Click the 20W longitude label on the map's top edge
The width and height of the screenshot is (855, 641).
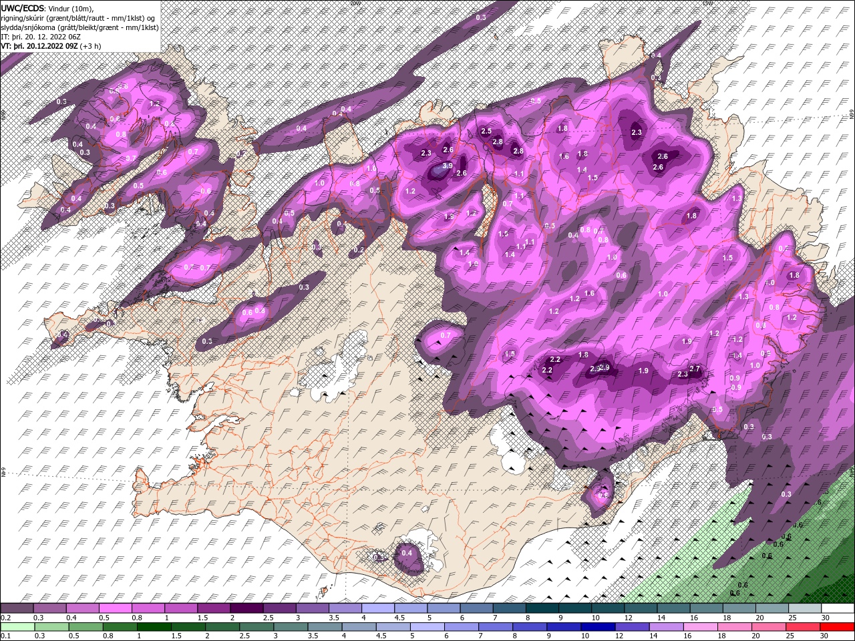pos(355,3)
